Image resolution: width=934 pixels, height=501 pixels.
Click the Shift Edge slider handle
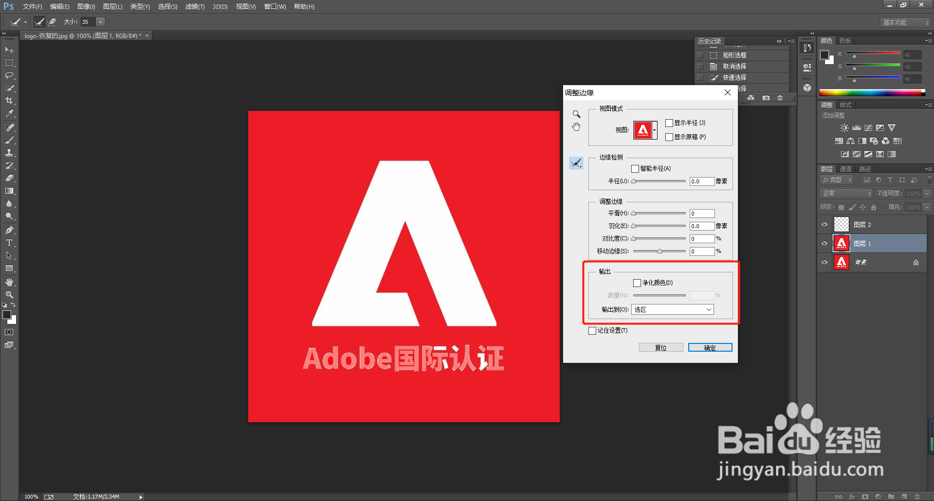659,251
